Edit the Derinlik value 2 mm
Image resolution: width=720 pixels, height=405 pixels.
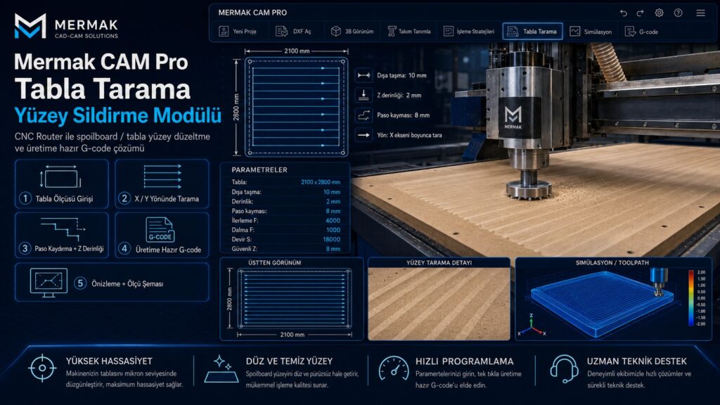(333, 202)
